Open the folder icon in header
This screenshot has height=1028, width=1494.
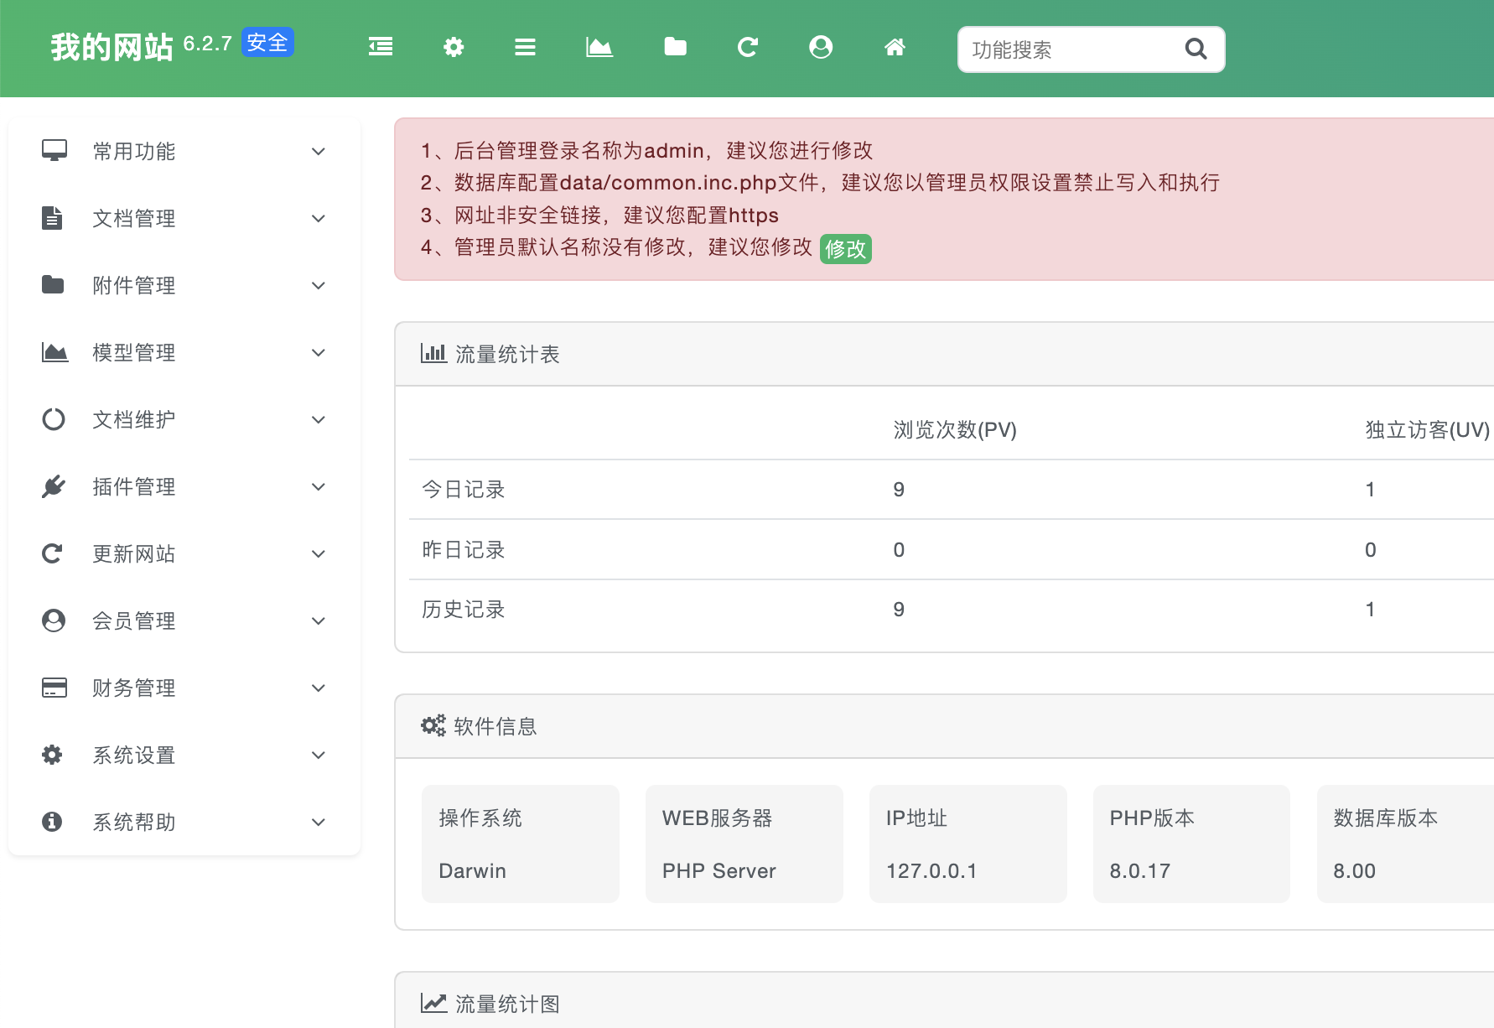point(675,47)
